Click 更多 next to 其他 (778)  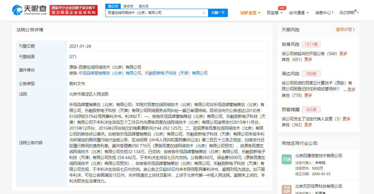tap(308, 95)
